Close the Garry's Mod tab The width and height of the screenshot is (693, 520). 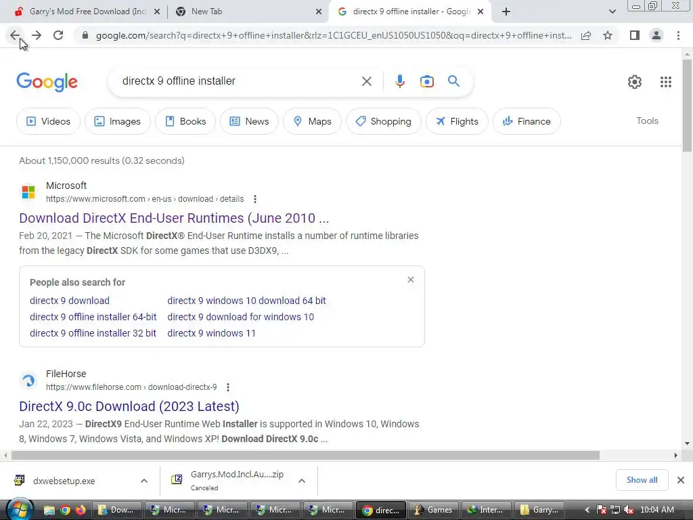coord(157,12)
